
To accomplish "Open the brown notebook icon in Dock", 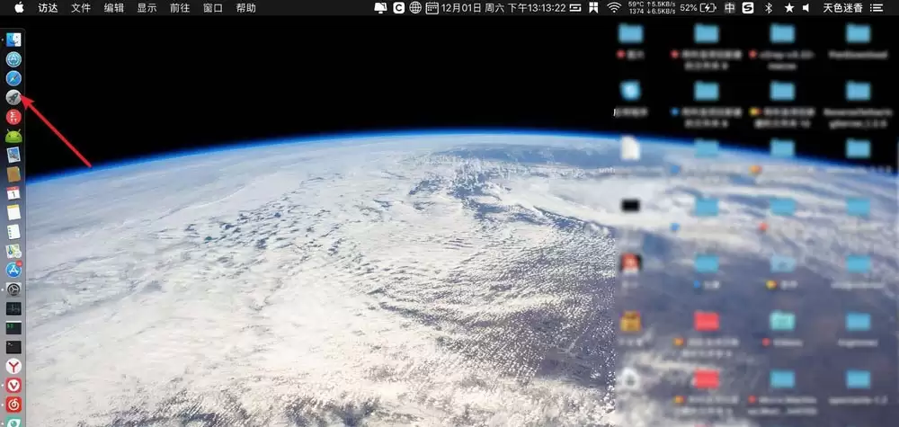I will click(x=13, y=174).
